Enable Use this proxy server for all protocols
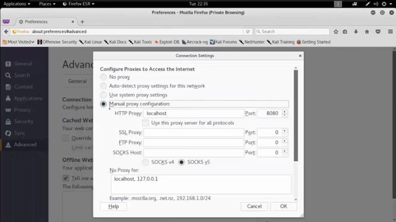Viewport: 396px width, 222px height. point(145,123)
